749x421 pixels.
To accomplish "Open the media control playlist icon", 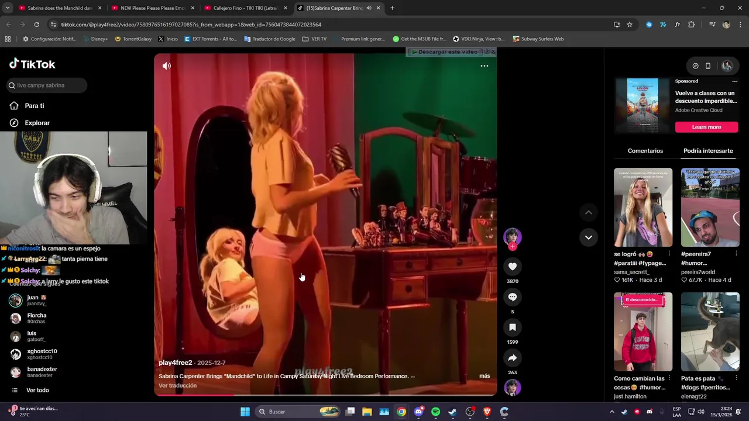I will coord(712,25).
